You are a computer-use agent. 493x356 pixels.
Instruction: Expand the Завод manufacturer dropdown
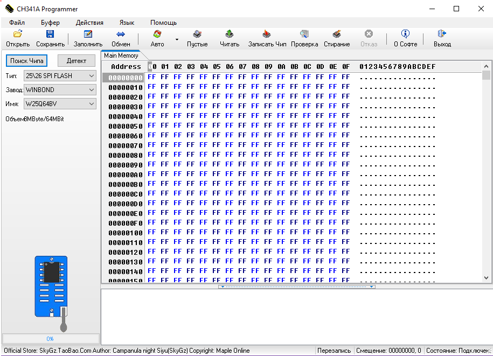pos(91,90)
